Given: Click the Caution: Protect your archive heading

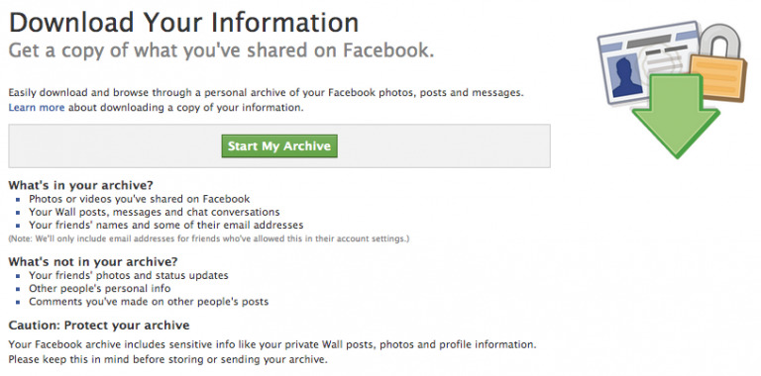Looking at the screenshot, I should point(99,326).
